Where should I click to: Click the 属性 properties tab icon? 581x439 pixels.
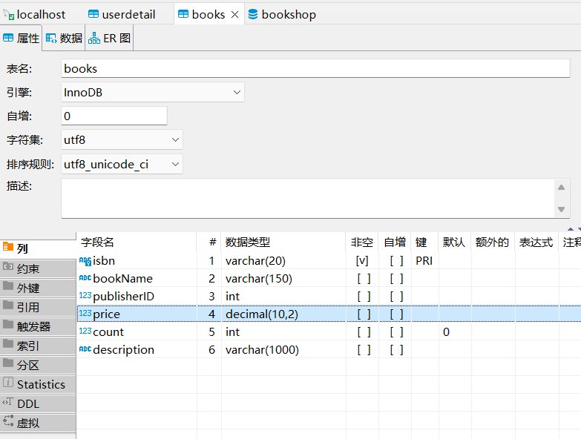8,38
